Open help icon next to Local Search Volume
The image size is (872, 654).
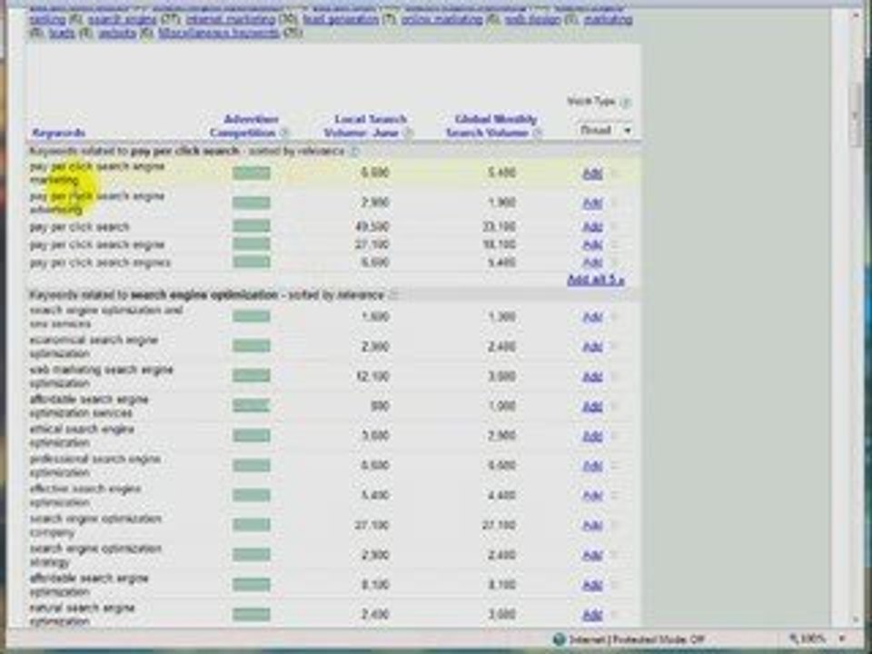click(408, 133)
